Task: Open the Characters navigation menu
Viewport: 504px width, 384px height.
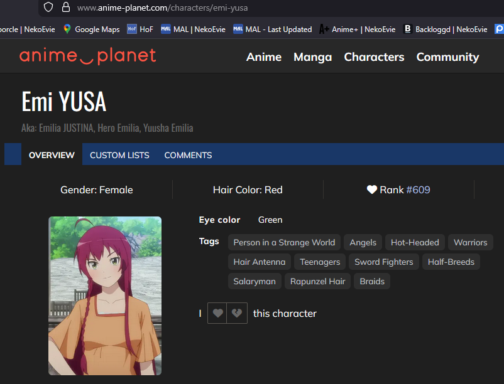Action: 374,56
